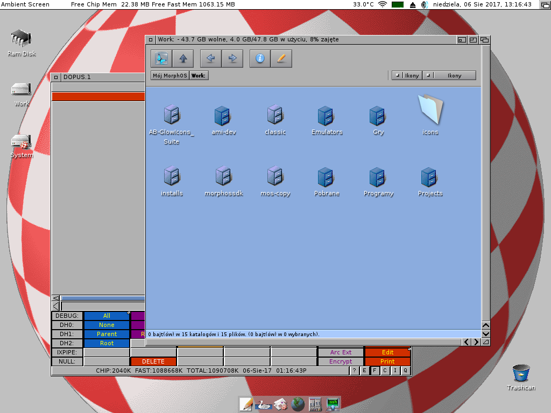
Task: Select the DH1: drive in DOPUS
Action: click(x=67, y=334)
